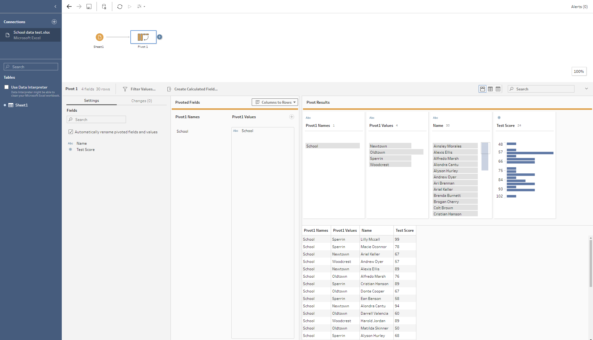This screenshot has width=593, height=340.
Task: Add another pivot values group
Action: tap(292, 117)
